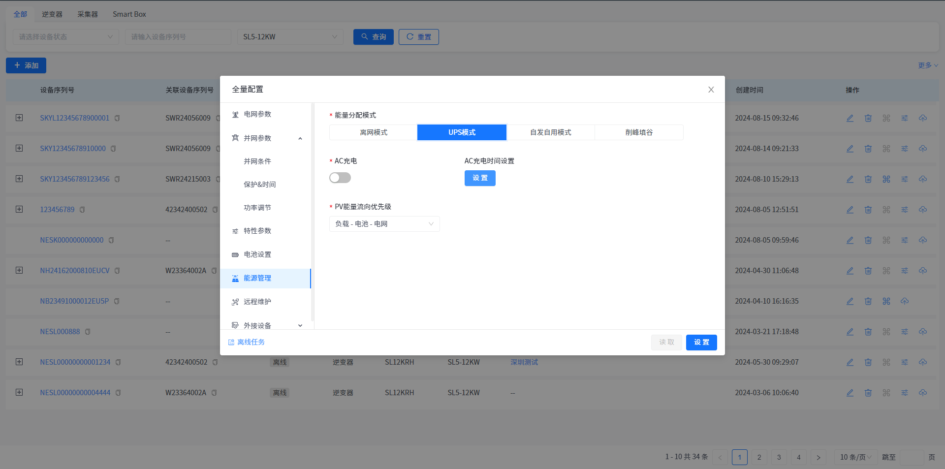Viewport: 945px width, 469px height.
Task: Click AC充电时间设置 设置 button
Action: click(480, 178)
